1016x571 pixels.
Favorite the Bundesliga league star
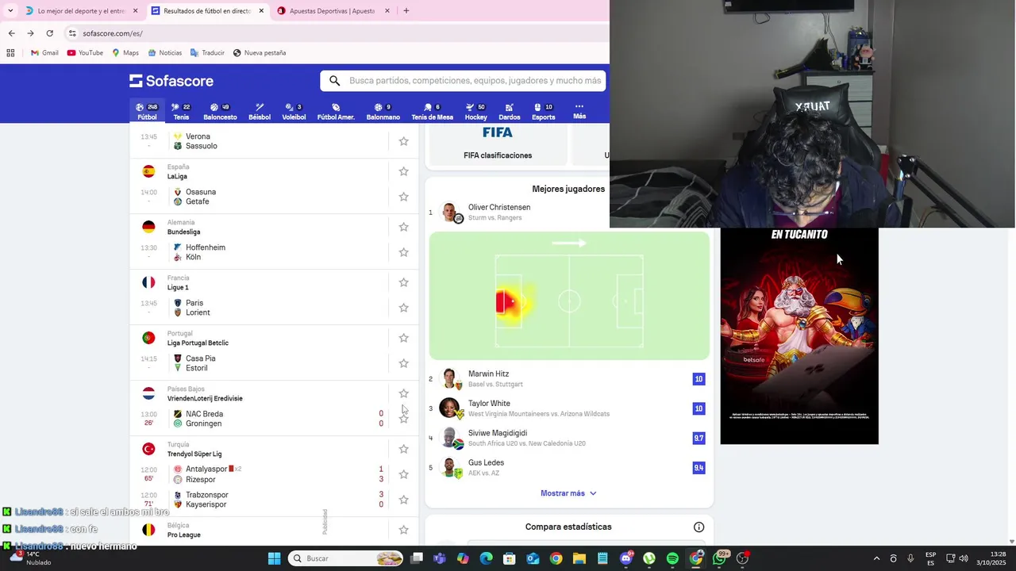[403, 227]
